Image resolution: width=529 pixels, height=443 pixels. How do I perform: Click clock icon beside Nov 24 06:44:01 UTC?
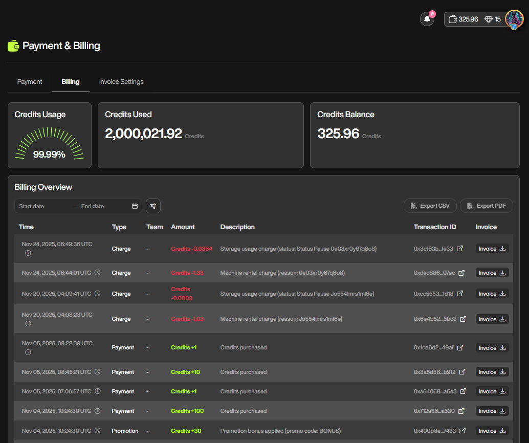tap(97, 273)
